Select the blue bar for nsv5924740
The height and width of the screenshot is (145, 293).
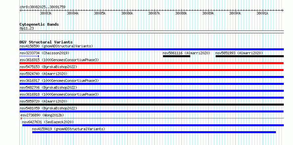click(x=151, y=77)
